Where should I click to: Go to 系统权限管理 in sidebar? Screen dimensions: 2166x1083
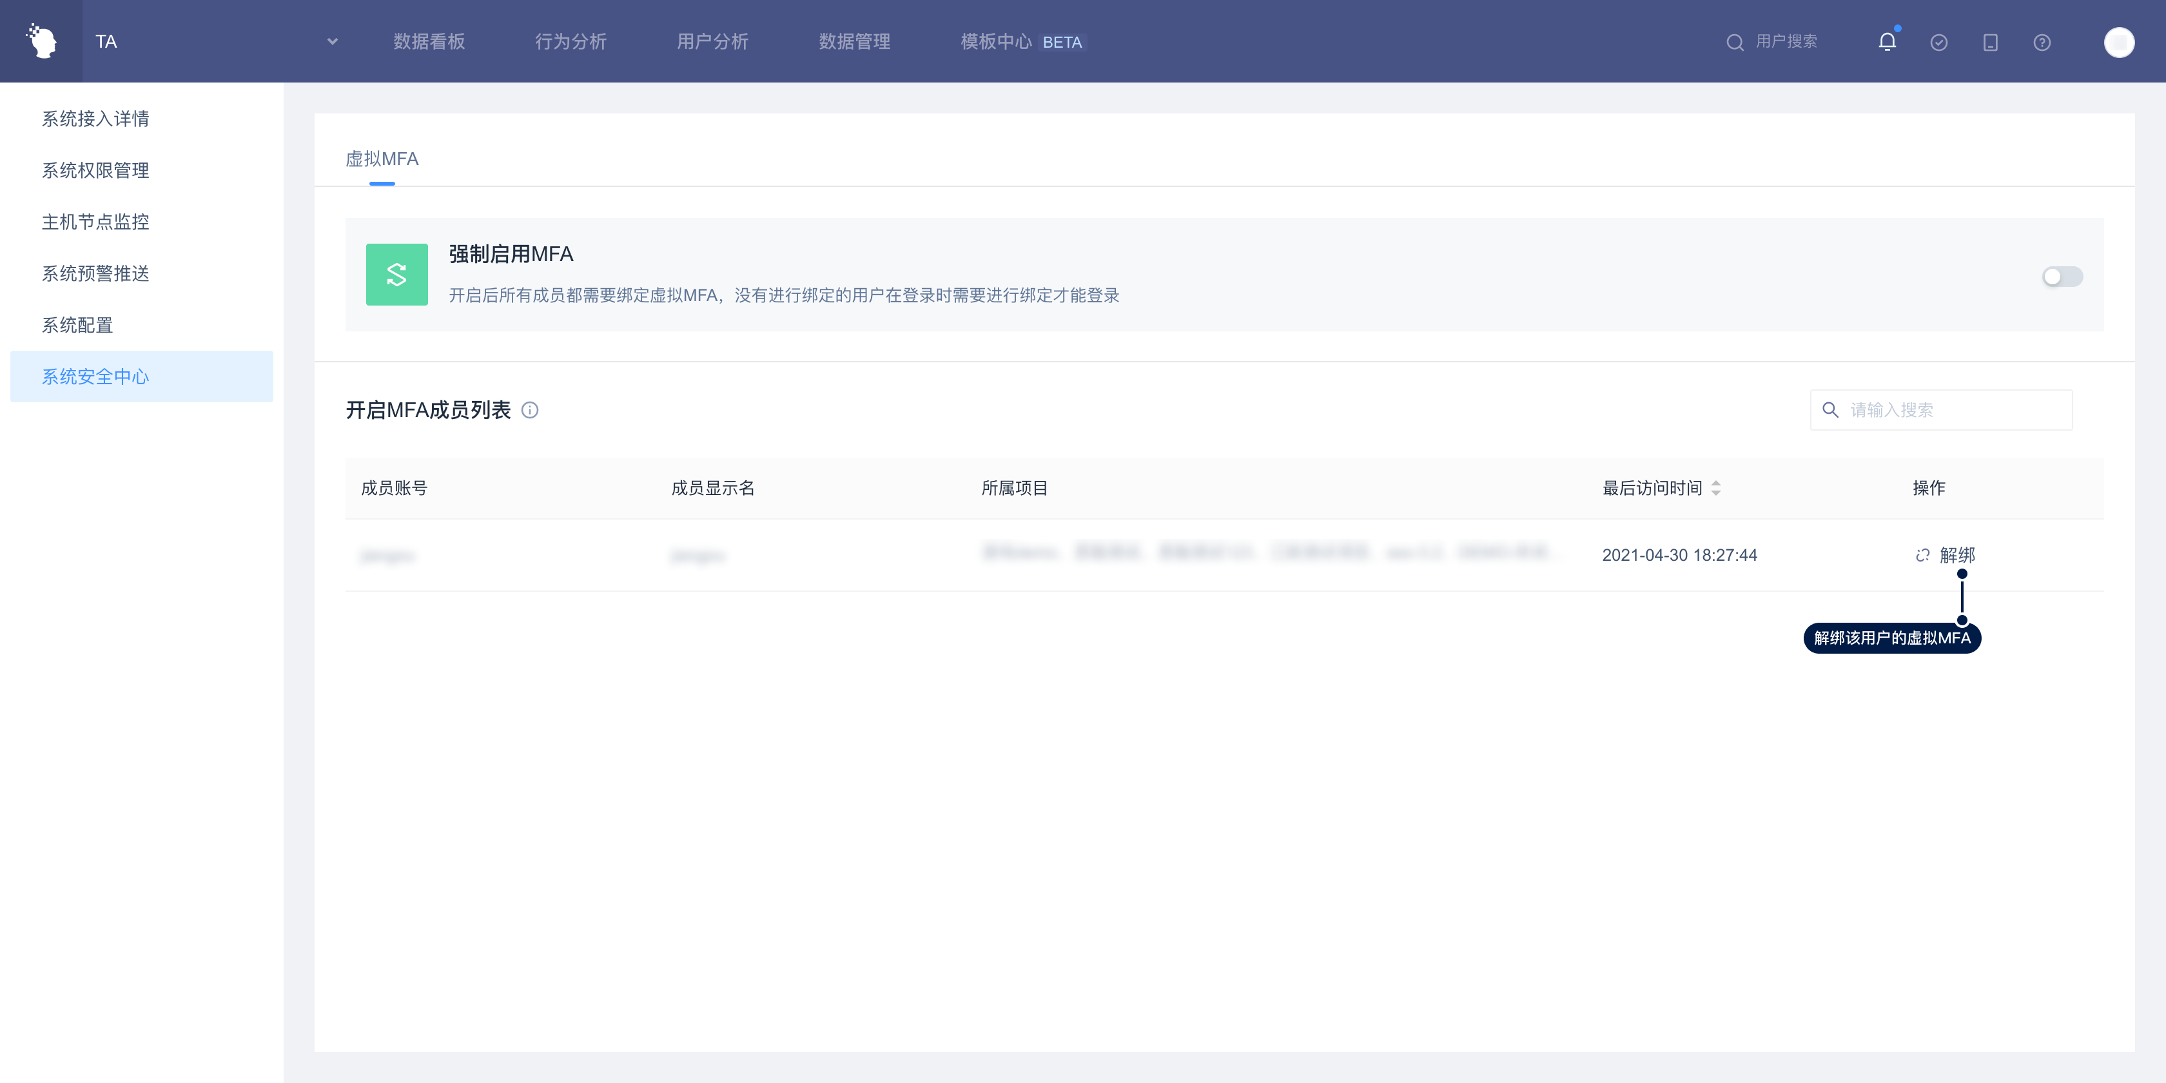[96, 171]
